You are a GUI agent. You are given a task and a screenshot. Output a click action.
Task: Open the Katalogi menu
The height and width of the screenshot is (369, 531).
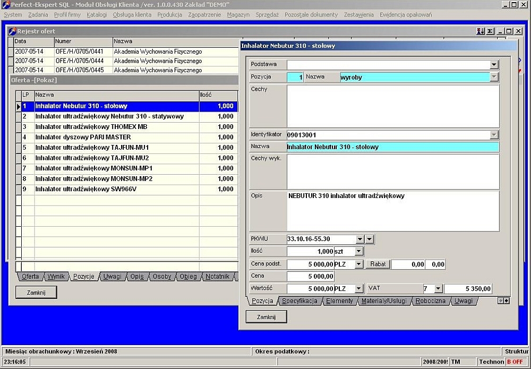(x=97, y=14)
